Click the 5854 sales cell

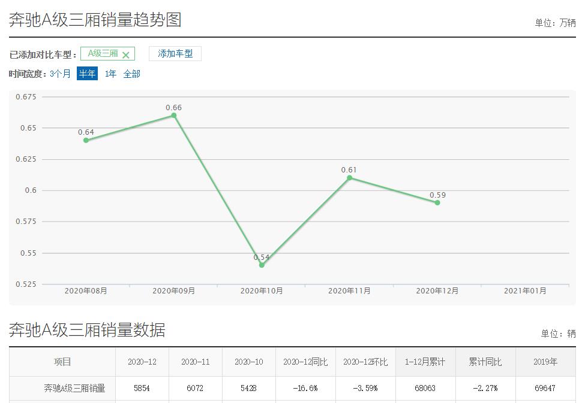coord(142,388)
